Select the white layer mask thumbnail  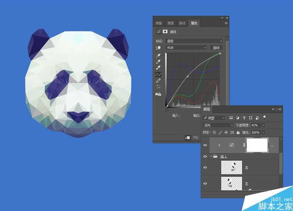(257, 145)
